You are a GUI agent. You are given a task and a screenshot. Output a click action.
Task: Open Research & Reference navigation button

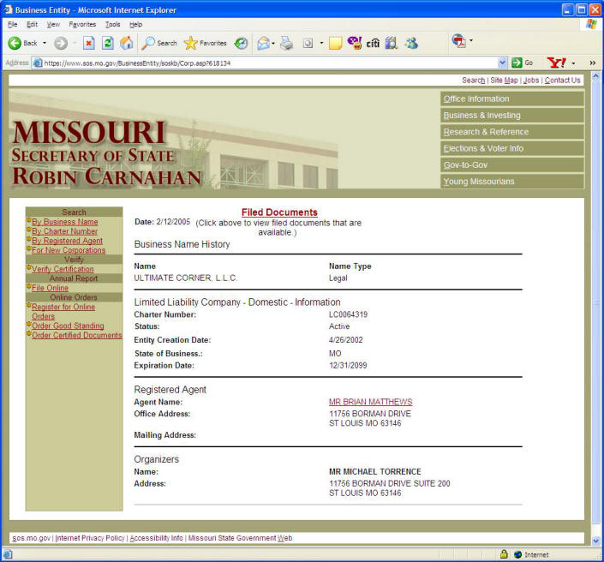click(512, 132)
